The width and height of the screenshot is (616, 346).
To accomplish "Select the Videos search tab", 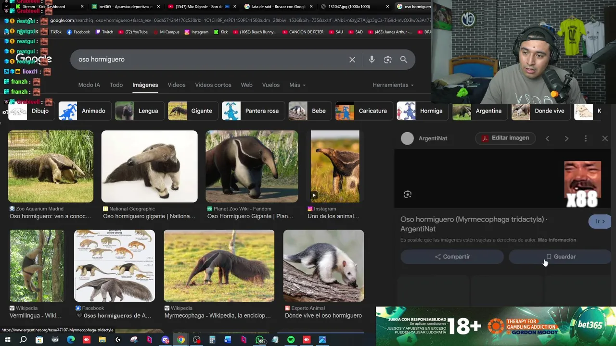I will coord(176,85).
